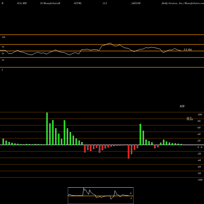Open the mini overview chart at bottom

tap(101, 195)
